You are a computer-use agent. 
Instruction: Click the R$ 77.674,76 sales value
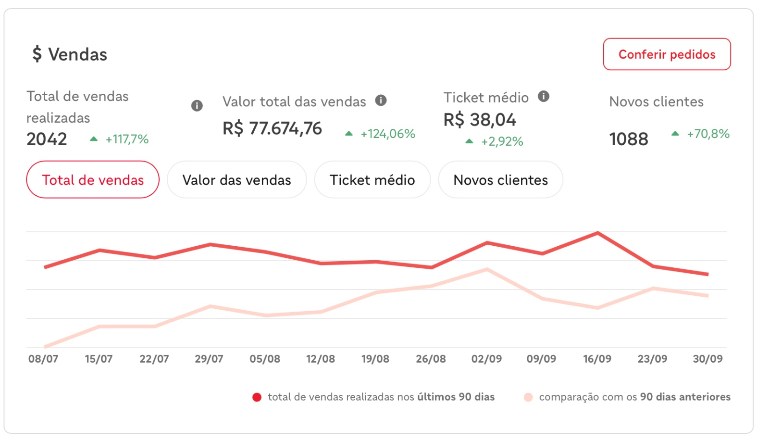tap(272, 129)
